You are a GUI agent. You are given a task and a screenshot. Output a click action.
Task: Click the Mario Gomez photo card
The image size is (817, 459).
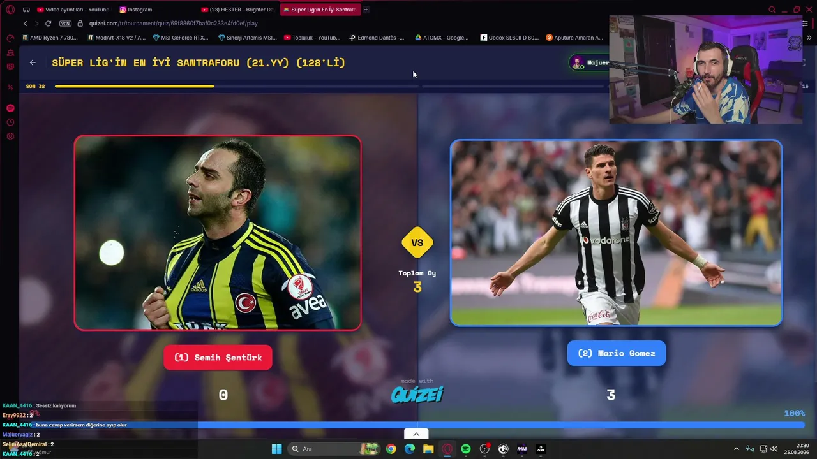coord(616,233)
